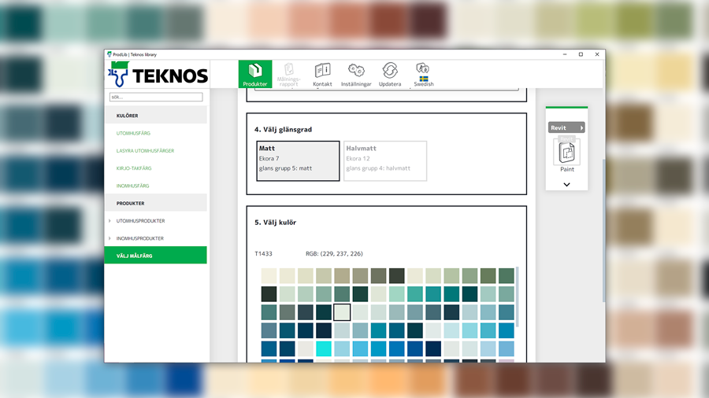Select the Matt gloss option
This screenshot has width=709, height=398.
tap(298, 161)
